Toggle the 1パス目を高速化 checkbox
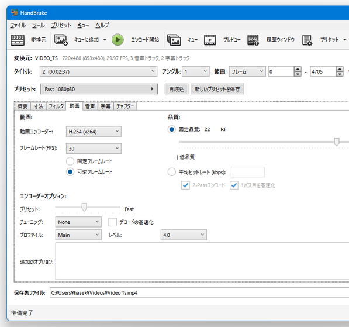This screenshot has height=327, width=349. click(x=234, y=185)
